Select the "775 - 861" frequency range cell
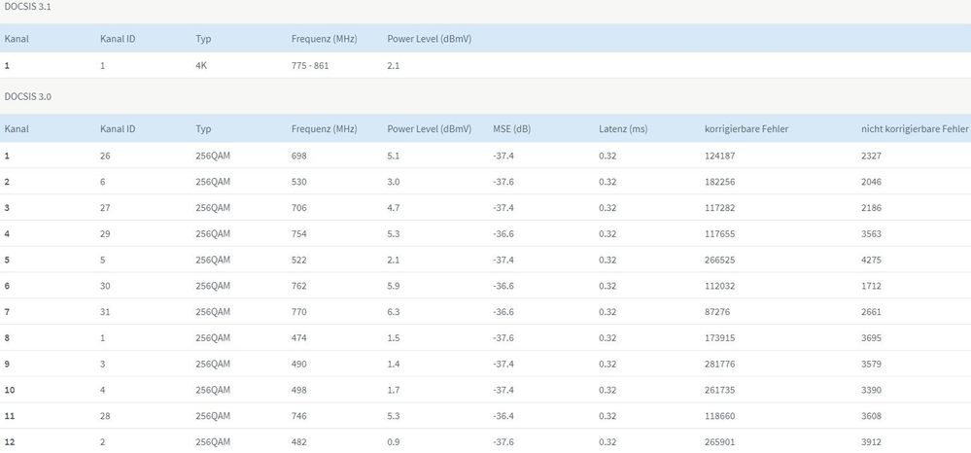This screenshot has height=453, width=971. tap(311, 66)
